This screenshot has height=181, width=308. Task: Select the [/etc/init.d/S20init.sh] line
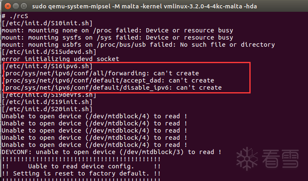(47, 109)
